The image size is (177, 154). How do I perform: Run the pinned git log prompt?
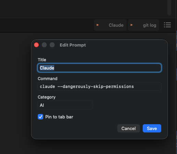(143, 25)
